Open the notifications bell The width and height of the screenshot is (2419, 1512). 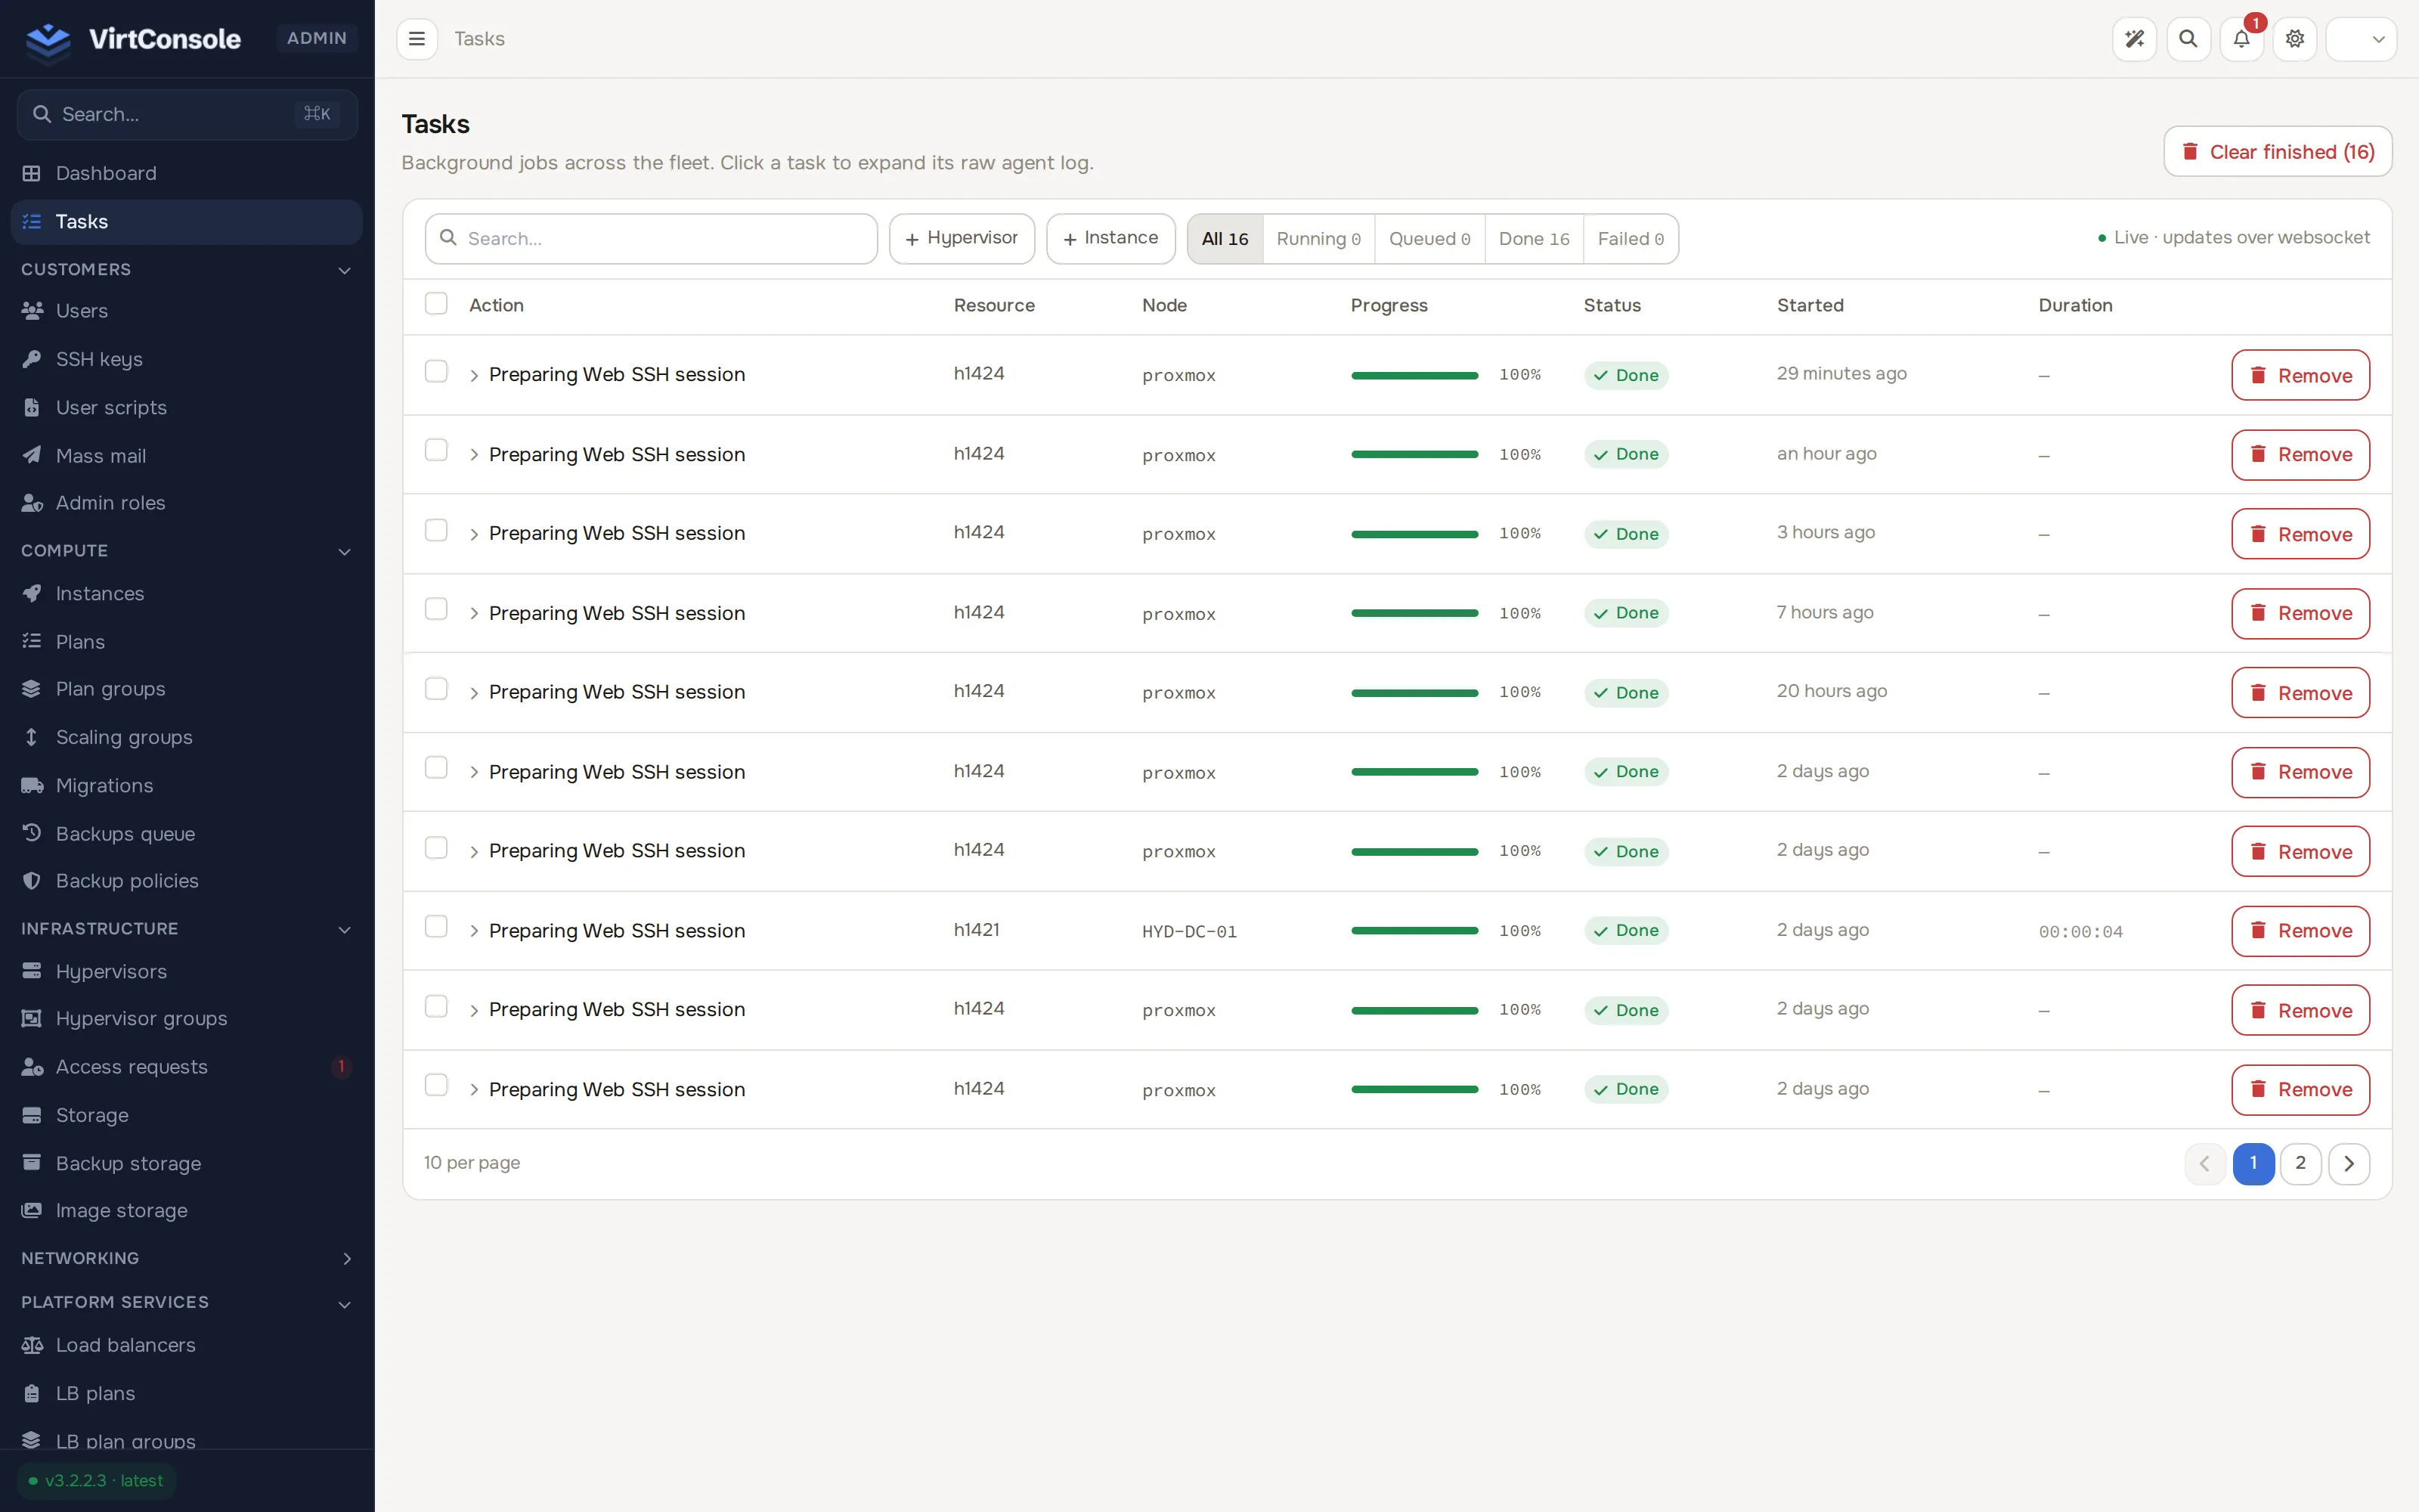[2241, 39]
